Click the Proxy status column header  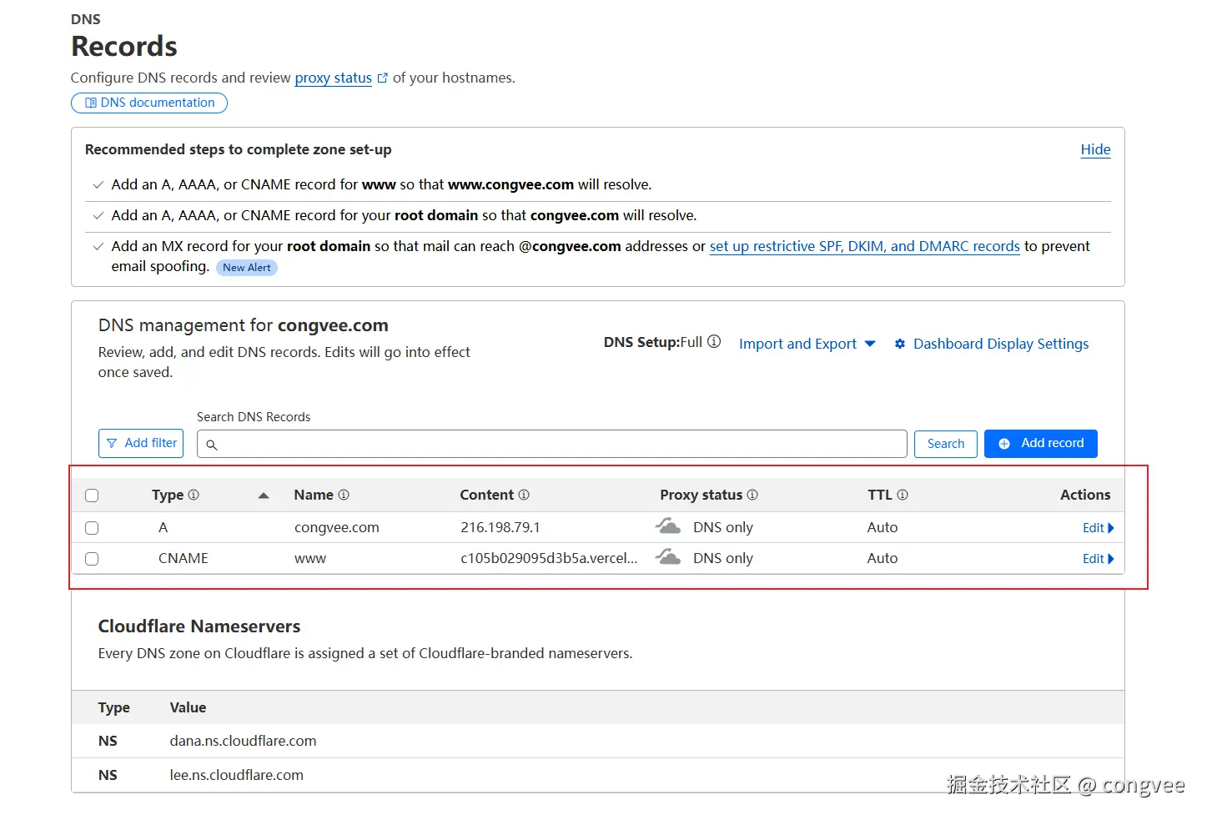tap(701, 495)
